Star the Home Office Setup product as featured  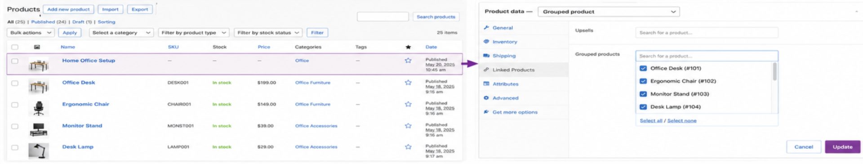tap(408, 60)
